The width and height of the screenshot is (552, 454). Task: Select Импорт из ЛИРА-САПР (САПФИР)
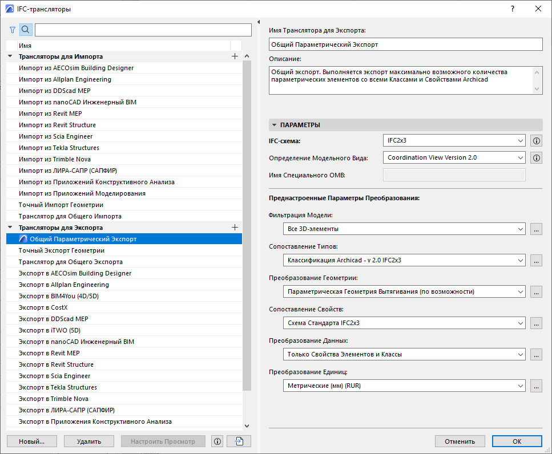coord(124,171)
